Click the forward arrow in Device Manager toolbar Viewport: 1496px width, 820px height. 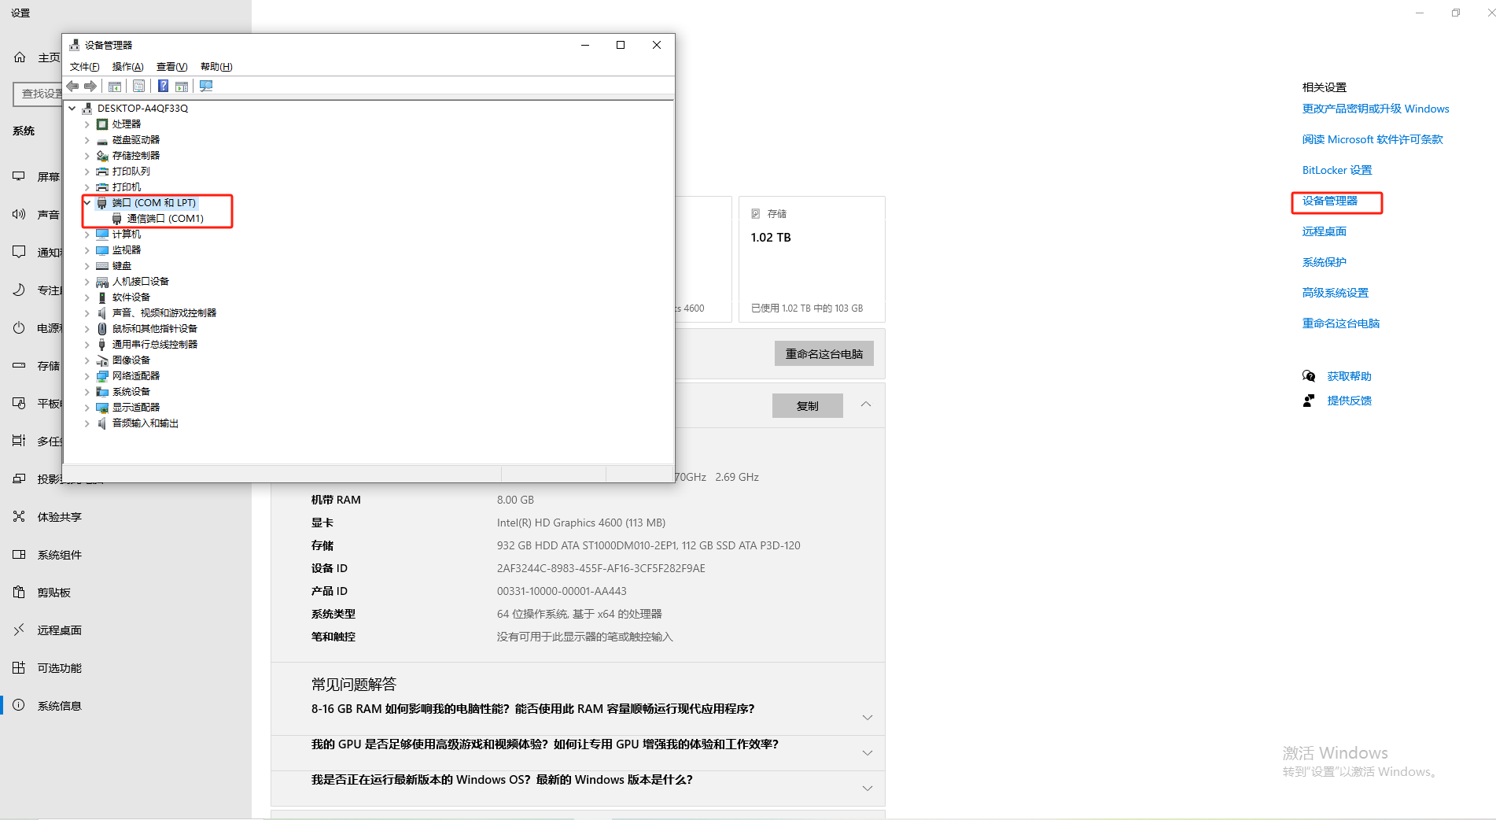[90, 86]
